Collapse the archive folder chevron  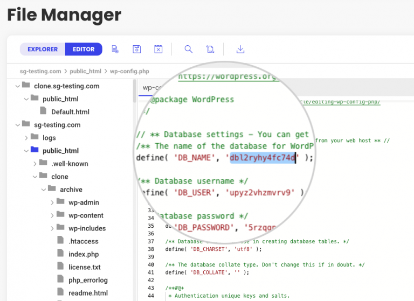coord(44,190)
